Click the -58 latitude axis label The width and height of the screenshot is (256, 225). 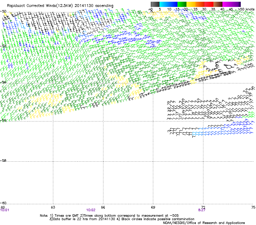click(x=3, y=161)
